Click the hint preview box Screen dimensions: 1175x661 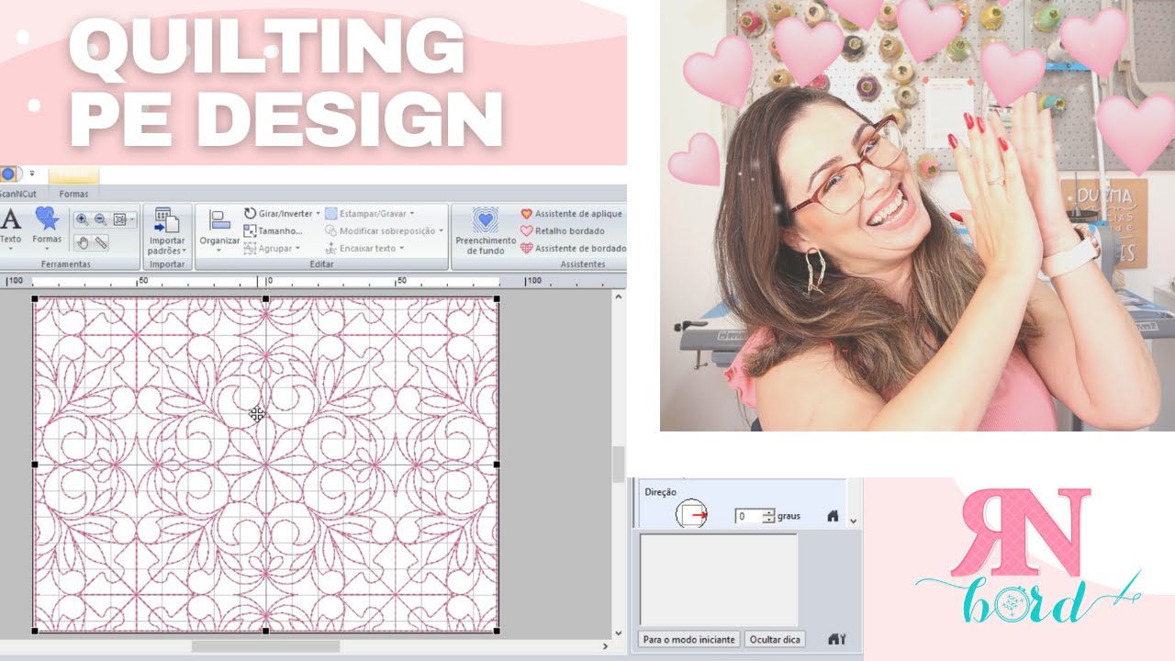[719, 579]
